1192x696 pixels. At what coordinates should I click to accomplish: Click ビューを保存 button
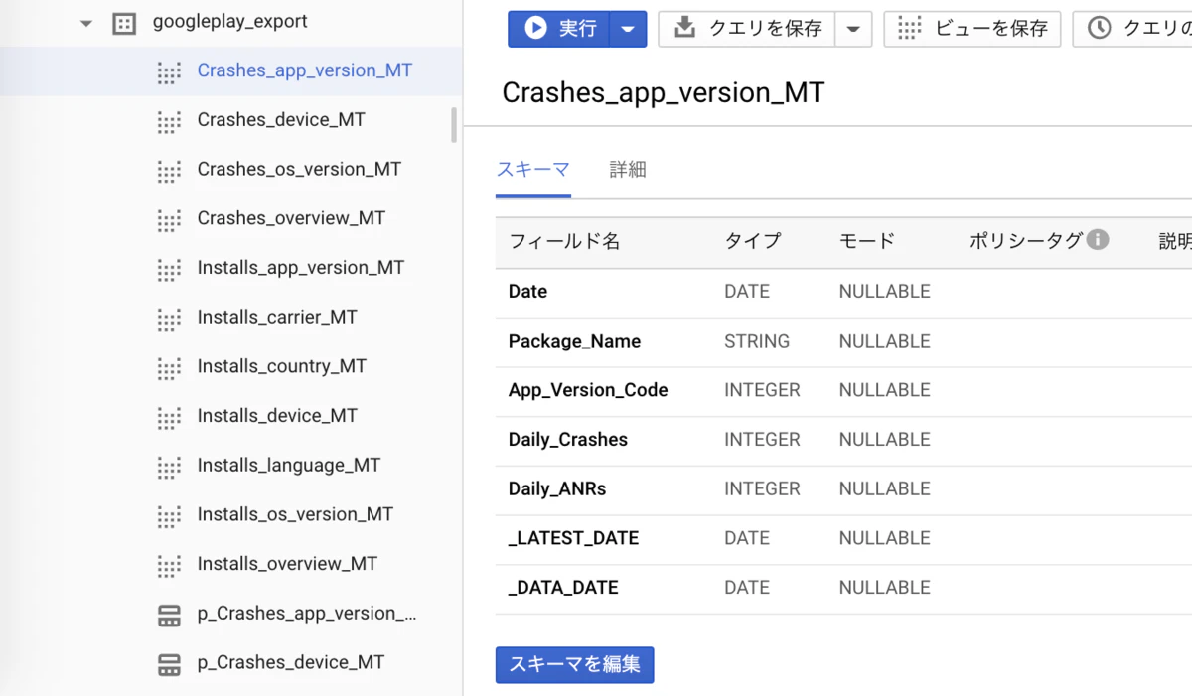[972, 29]
